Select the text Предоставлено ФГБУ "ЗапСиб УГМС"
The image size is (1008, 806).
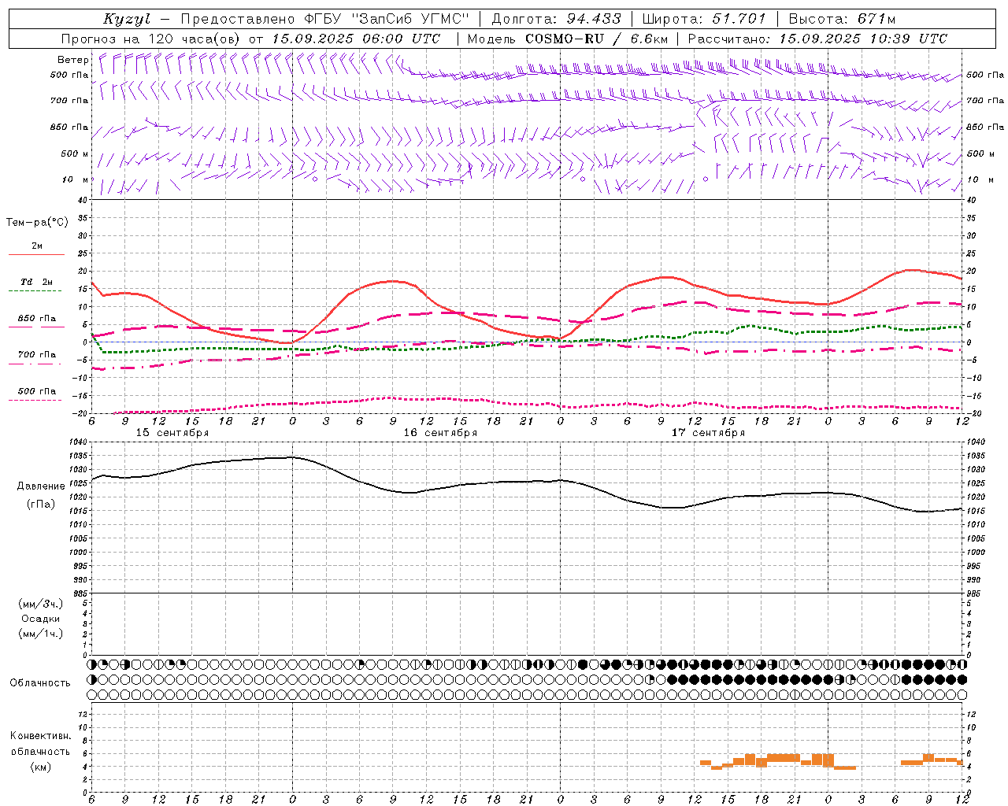pos(324,19)
